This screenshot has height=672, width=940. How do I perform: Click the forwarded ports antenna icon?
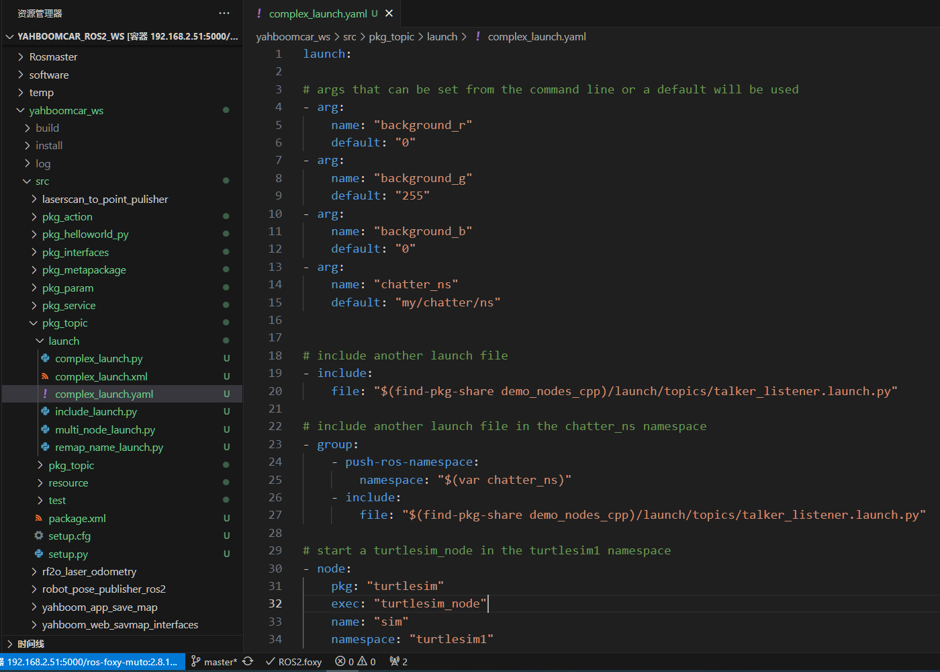pyautogui.click(x=395, y=661)
